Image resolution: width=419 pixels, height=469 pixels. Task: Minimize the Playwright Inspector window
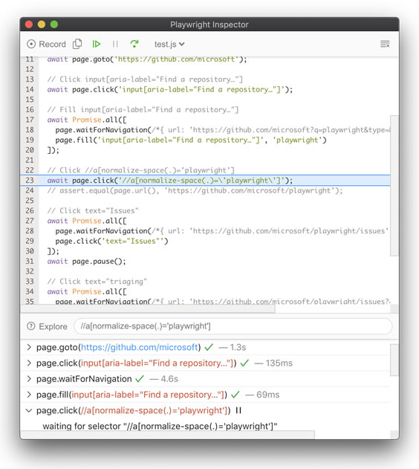[42, 25]
